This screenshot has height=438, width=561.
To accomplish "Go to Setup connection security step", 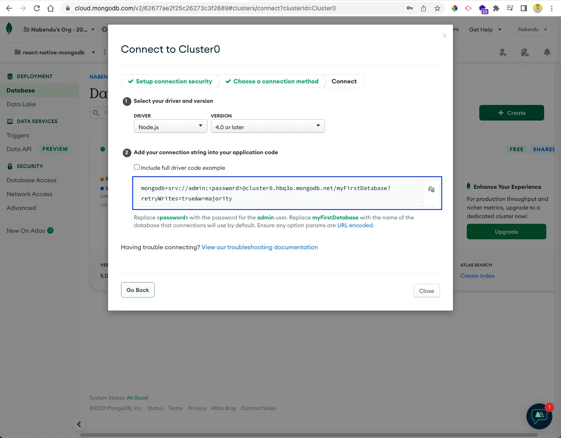I will [x=170, y=81].
